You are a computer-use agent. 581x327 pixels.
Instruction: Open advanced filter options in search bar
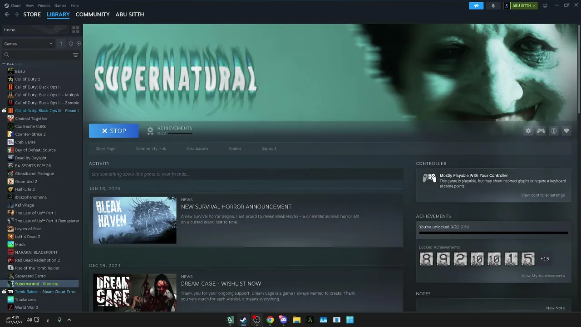[x=75, y=55]
